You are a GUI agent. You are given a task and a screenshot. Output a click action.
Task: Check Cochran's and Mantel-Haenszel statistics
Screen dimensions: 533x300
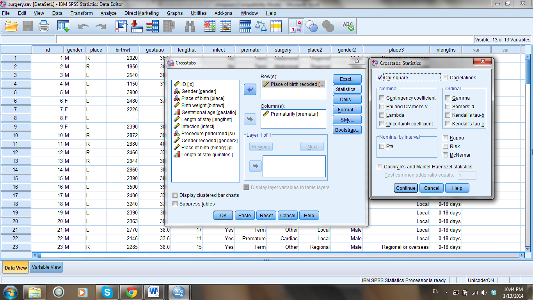[380, 167]
